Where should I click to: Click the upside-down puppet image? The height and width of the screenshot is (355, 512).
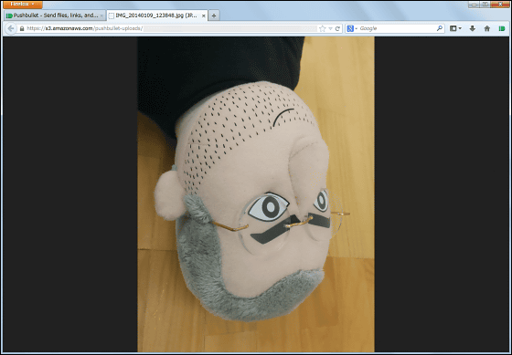pyautogui.click(x=256, y=194)
